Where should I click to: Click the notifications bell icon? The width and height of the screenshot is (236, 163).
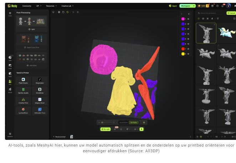point(222,6)
